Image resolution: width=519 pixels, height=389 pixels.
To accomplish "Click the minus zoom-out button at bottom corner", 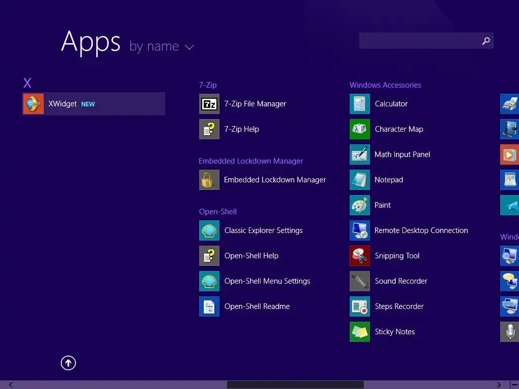I will [515, 385].
